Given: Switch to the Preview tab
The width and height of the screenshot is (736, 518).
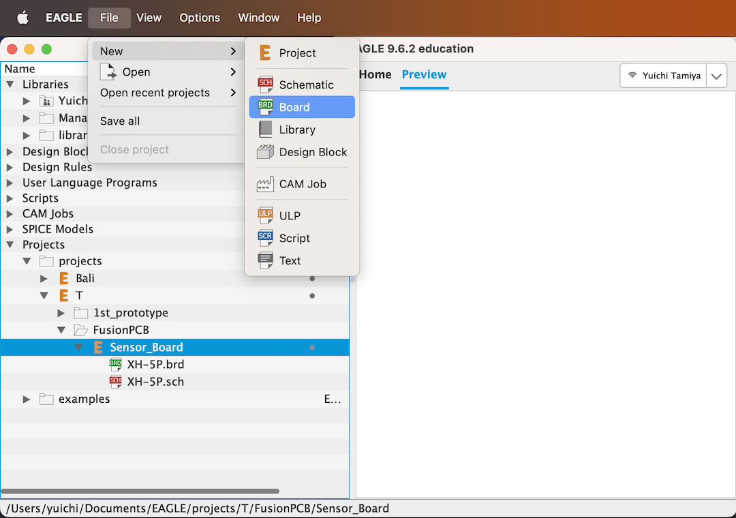Looking at the screenshot, I should point(424,75).
